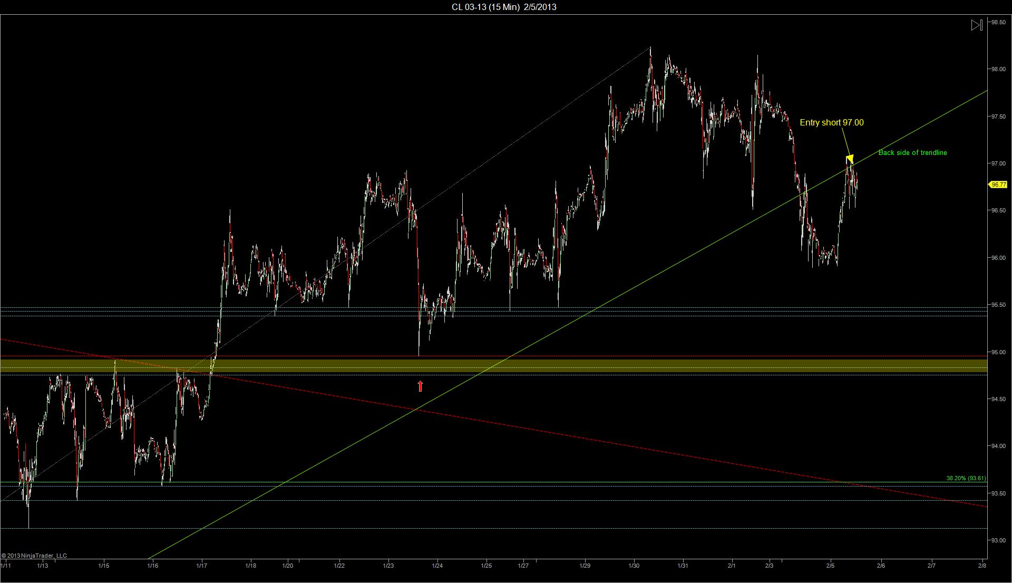
Task: Click the 1/22 date label on time axis
Action: pyautogui.click(x=339, y=566)
